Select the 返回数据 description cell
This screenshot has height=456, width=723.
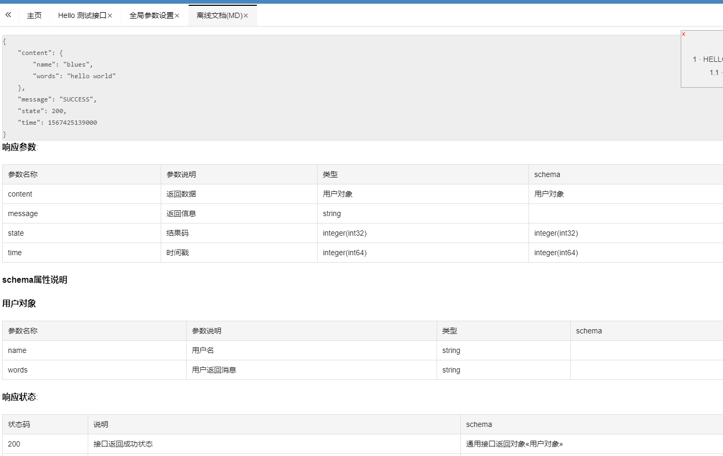(x=239, y=194)
